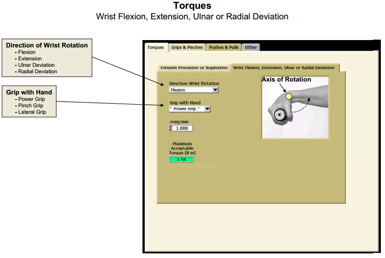Click the Axis of Rotation label

pyautogui.click(x=286, y=80)
